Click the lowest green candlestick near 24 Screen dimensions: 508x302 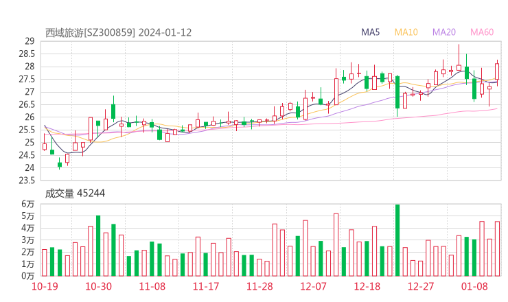click(60, 164)
